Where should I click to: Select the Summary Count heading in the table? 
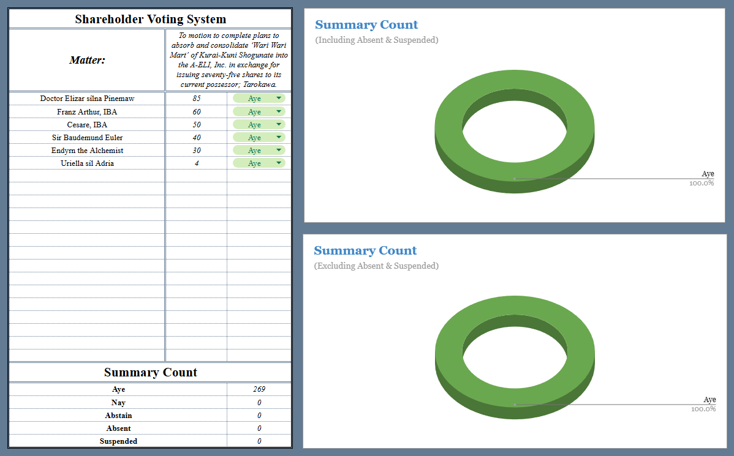151,372
